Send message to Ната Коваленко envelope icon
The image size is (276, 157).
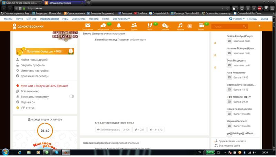[x=229, y=77]
